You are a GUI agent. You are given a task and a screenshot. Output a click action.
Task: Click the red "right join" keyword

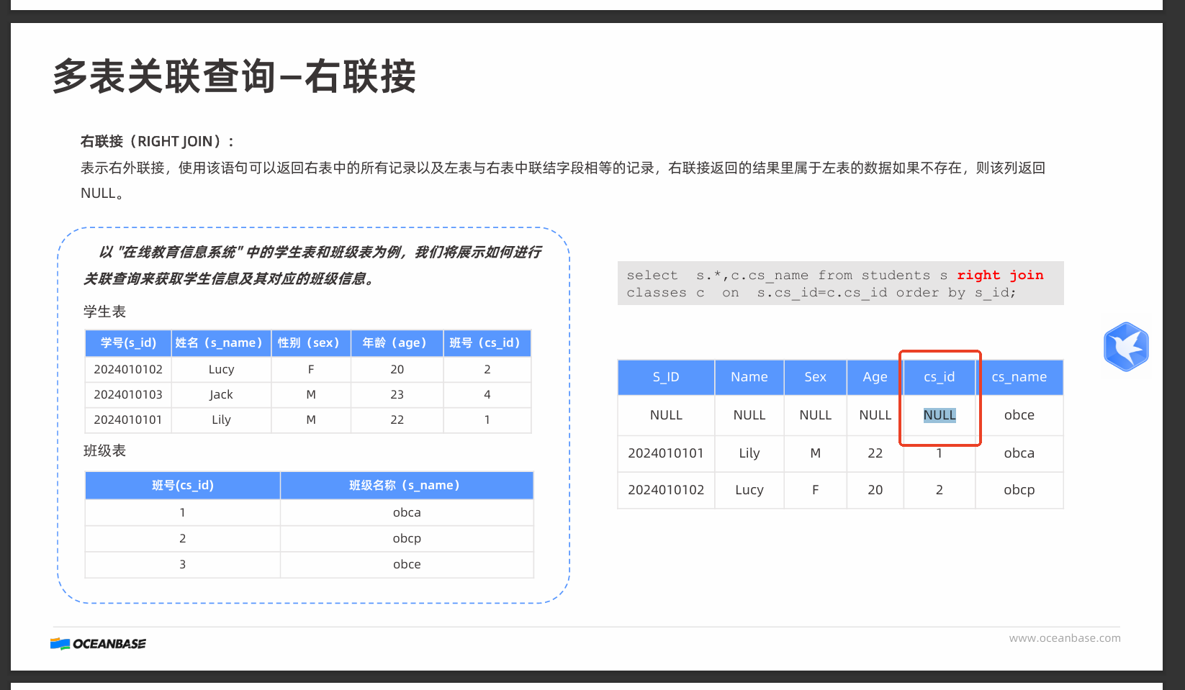[x=999, y=275]
